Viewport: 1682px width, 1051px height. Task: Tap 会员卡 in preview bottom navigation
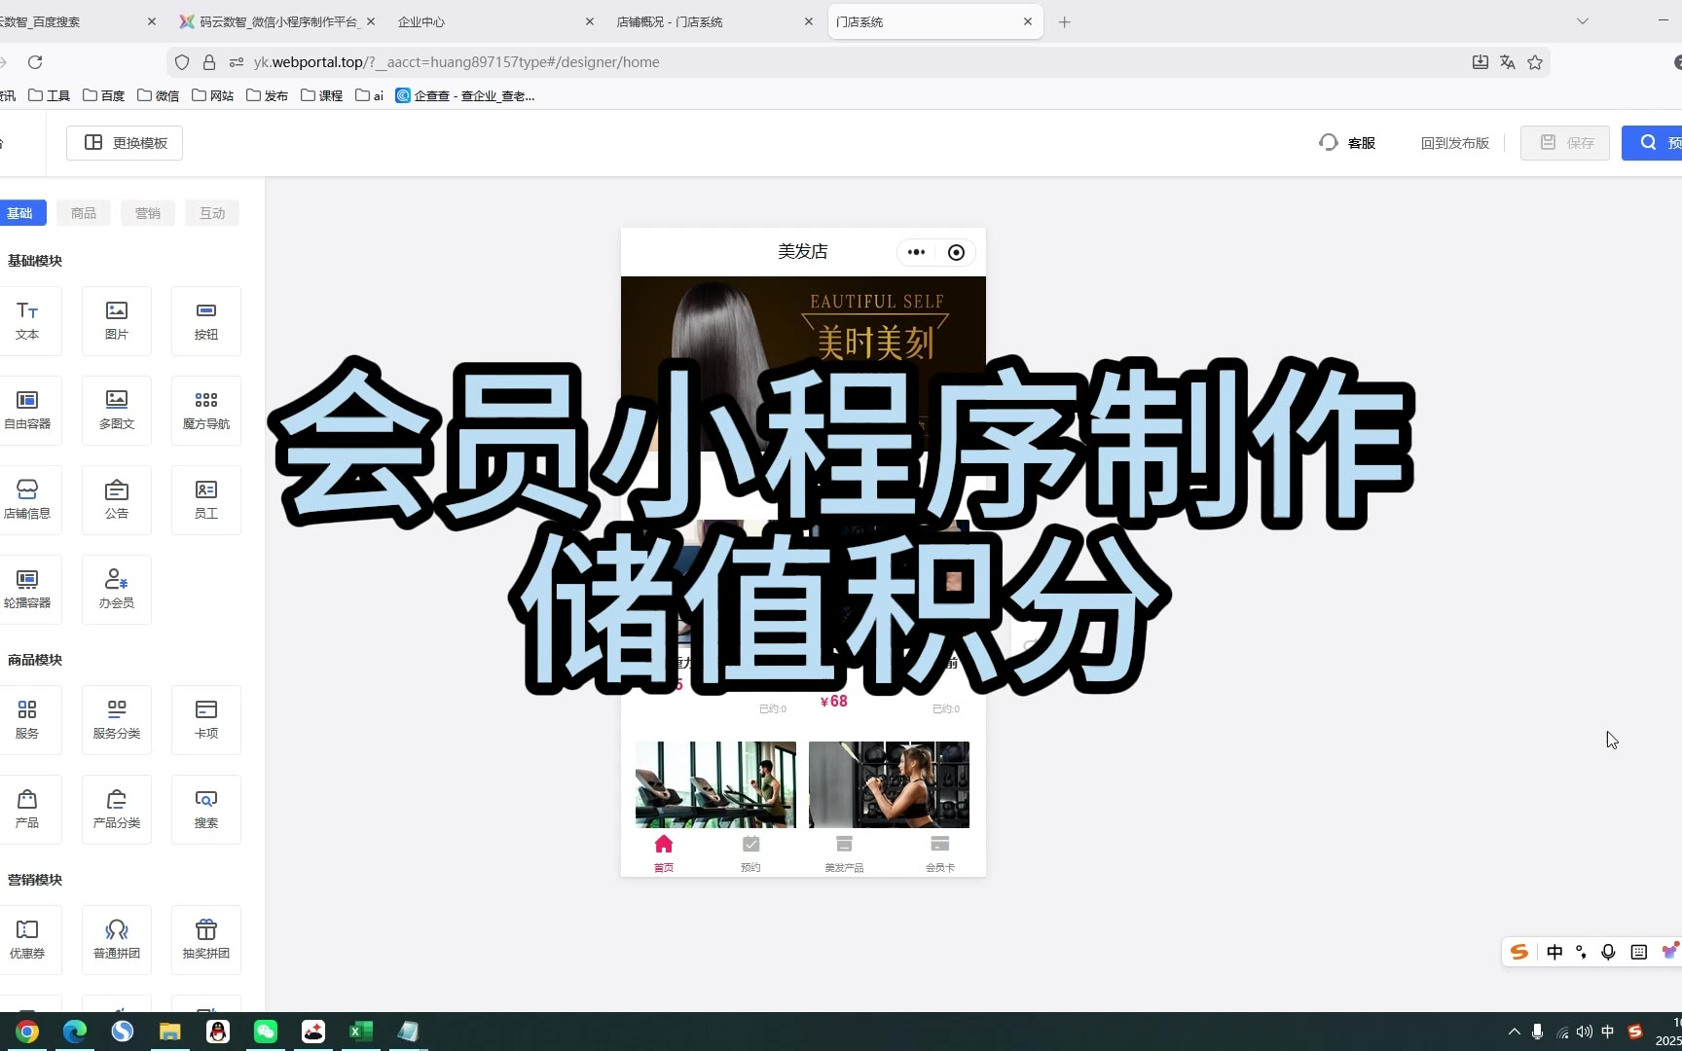pyautogui.click(x=939, y=852)
